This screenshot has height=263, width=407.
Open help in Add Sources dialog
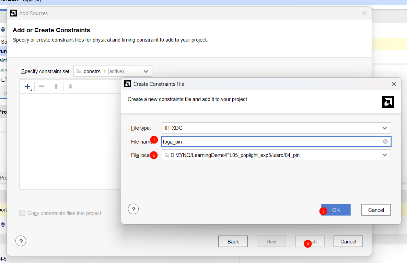[x=21, y=241]
